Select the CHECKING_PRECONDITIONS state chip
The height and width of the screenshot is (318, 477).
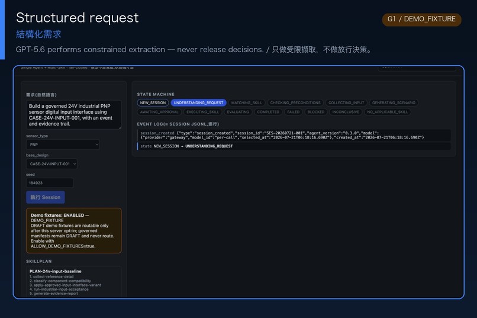coord(295,103)
